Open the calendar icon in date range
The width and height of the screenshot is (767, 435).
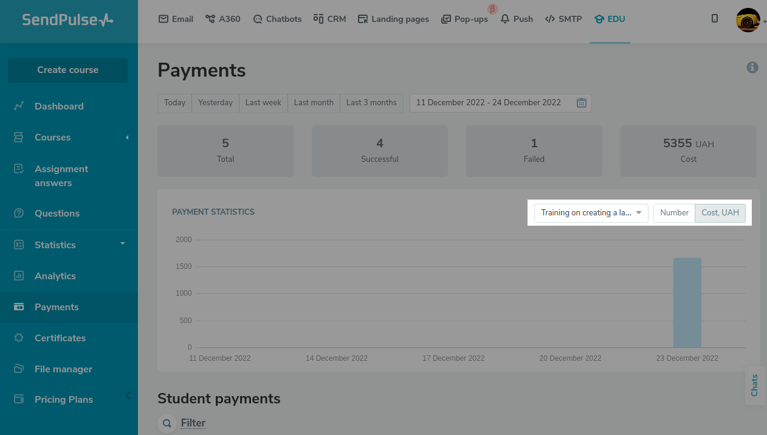(581, 103)
